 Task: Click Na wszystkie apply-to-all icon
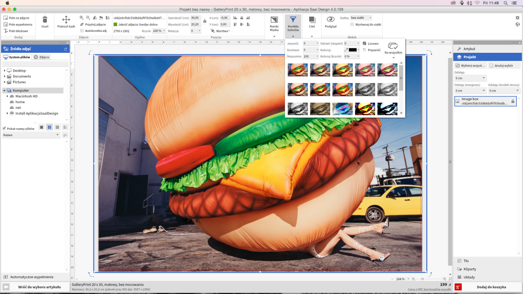(x=393, y=46)
